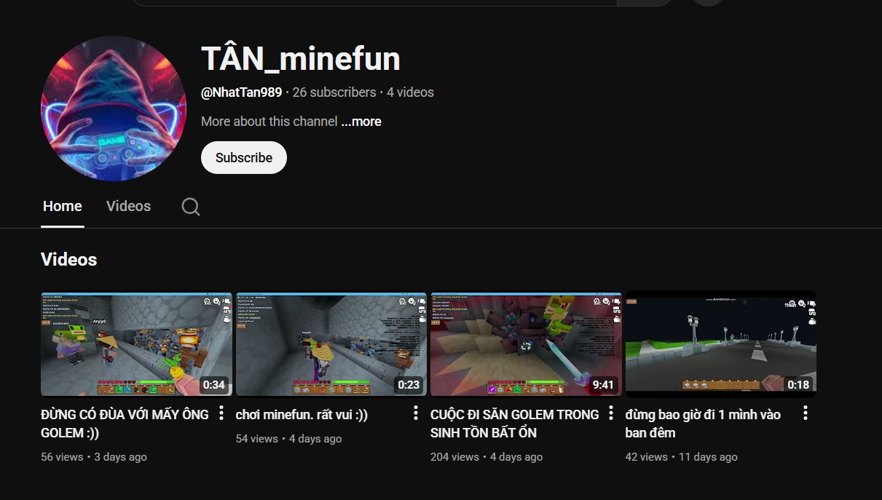Image resolution: width=882 pixels, height=500 pixels.
Task: Open options menu for ĐỪNG CÓ ĐÙA video
Action: [x=221, y=414]
